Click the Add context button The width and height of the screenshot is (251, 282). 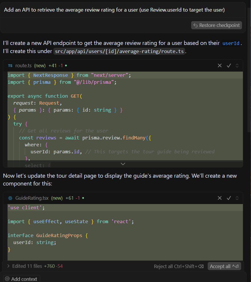(x=21, y=279)
